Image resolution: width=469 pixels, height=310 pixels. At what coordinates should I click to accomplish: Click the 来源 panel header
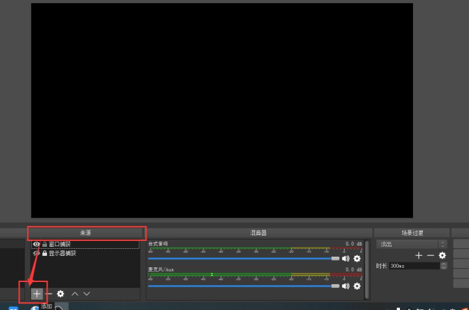pos(85,233)
